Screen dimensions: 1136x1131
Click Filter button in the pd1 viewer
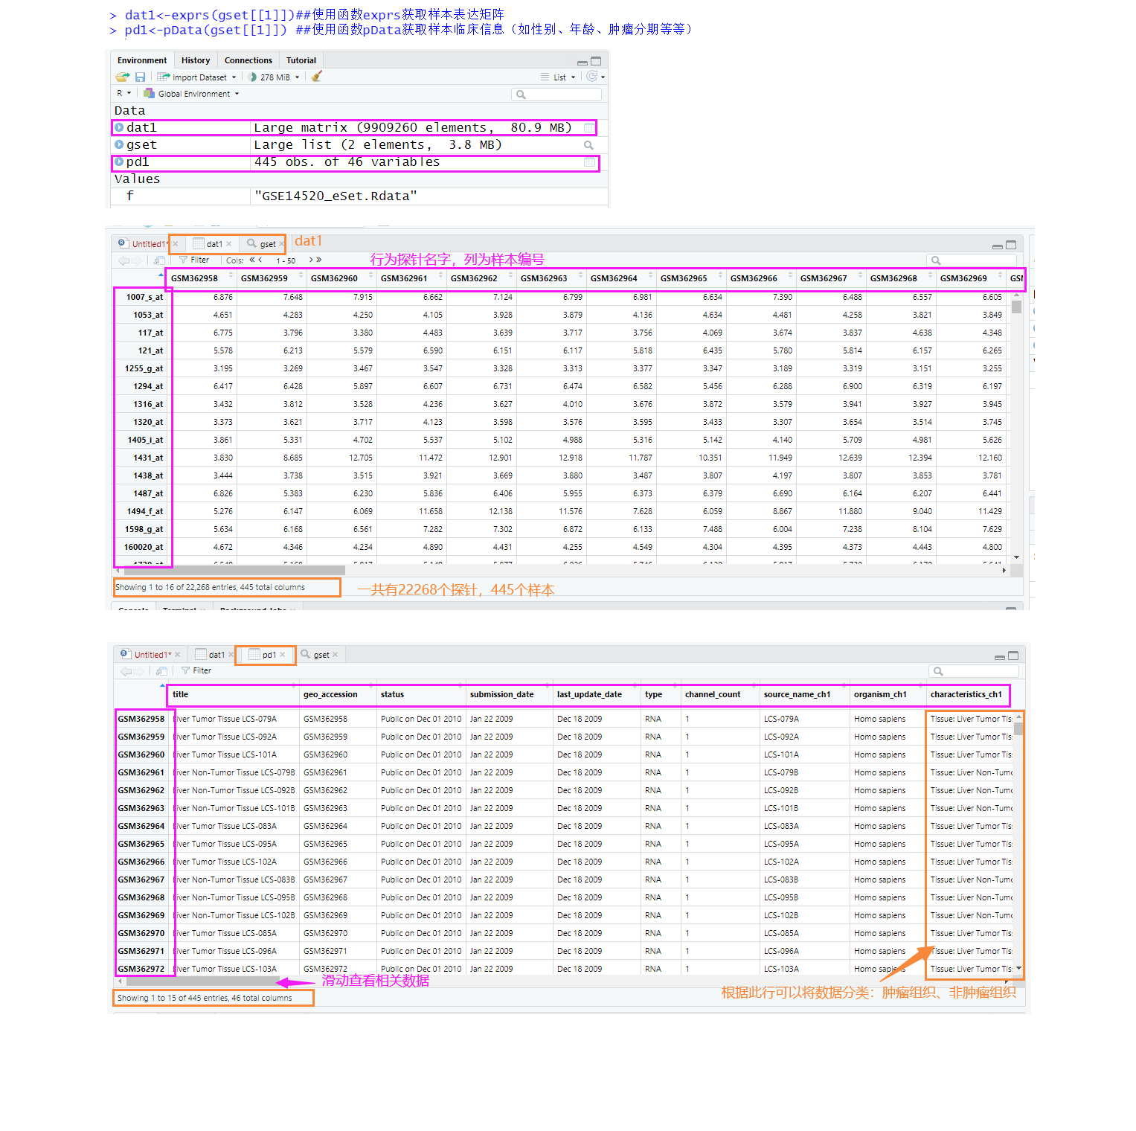point(196,671)
